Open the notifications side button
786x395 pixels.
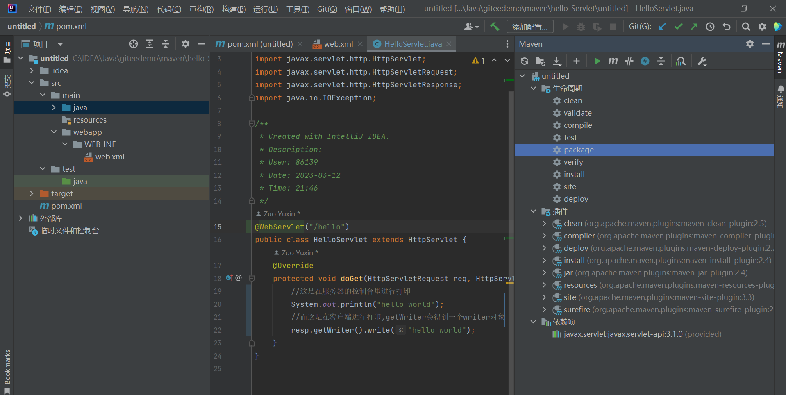(x=780, y=97)
